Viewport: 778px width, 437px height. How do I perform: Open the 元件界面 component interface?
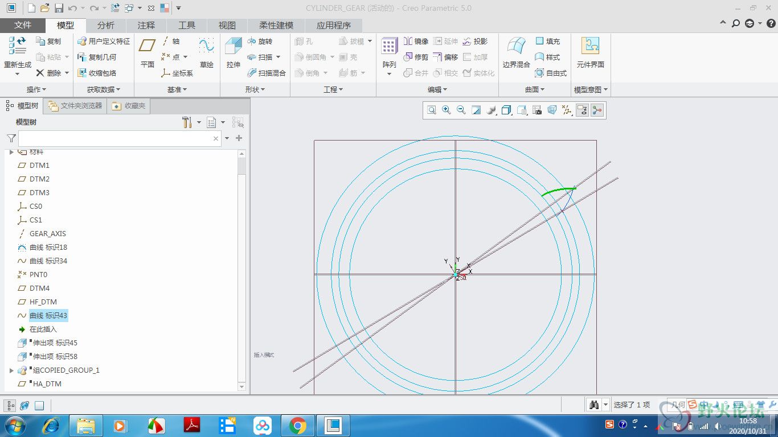tap(590, 53)
